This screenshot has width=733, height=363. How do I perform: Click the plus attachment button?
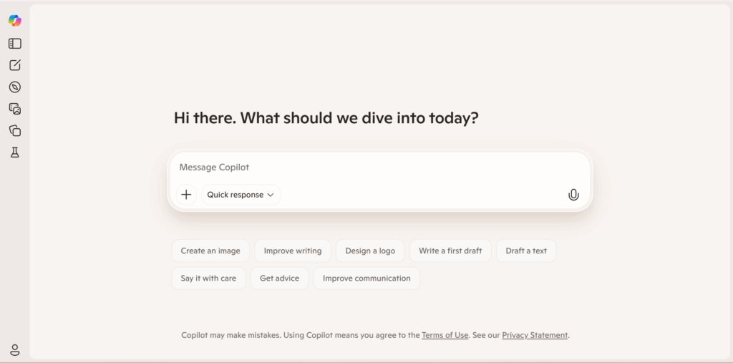tap(186, 195)
